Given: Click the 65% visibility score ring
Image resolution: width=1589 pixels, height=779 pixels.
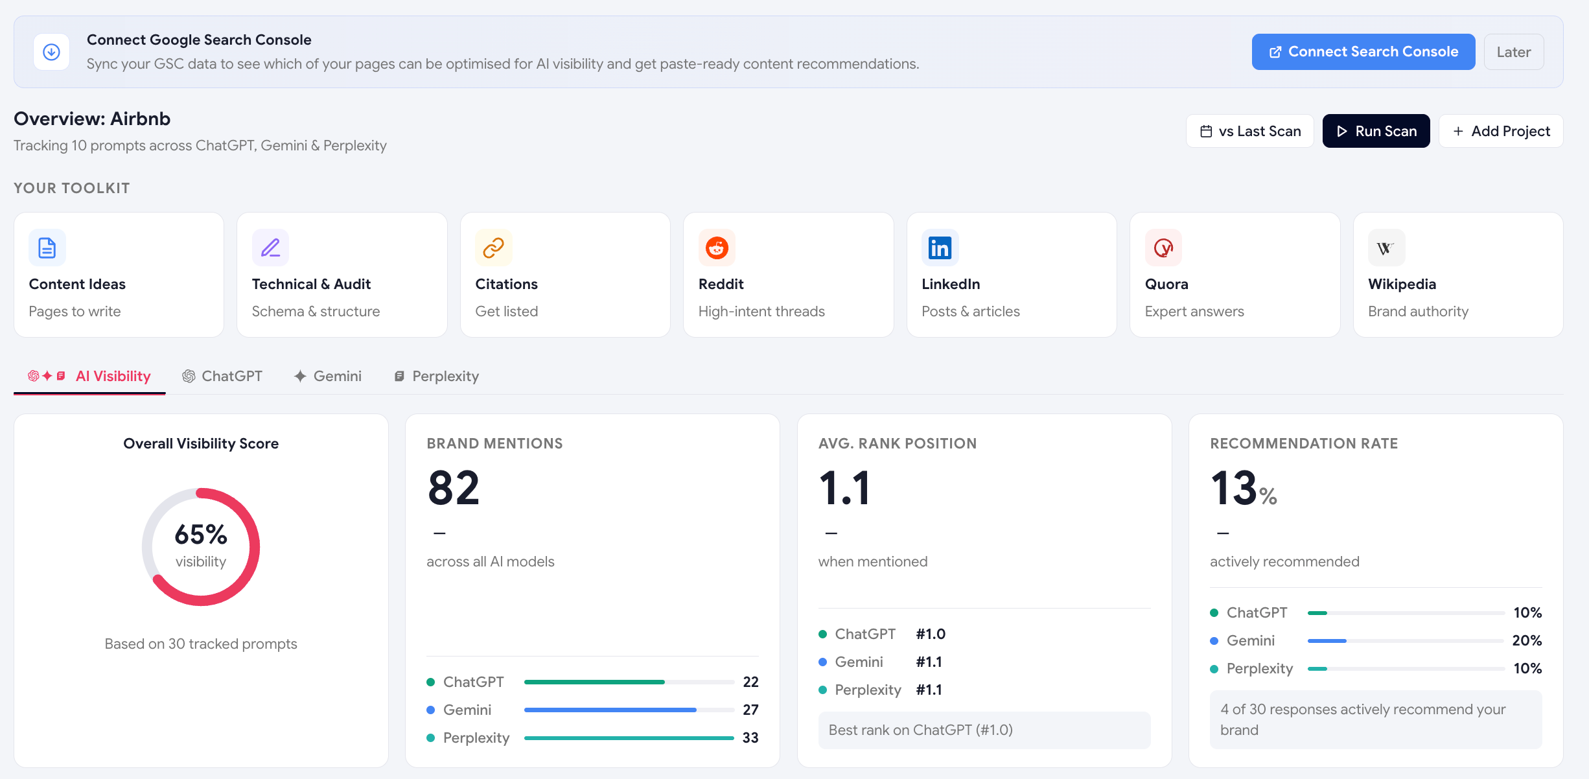Looking at the screenshot, I should pyautogui.click(x=201, y=547).
